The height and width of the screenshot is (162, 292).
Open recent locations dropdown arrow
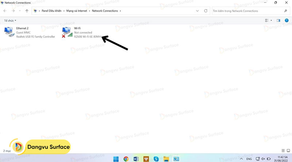point(20,11)
